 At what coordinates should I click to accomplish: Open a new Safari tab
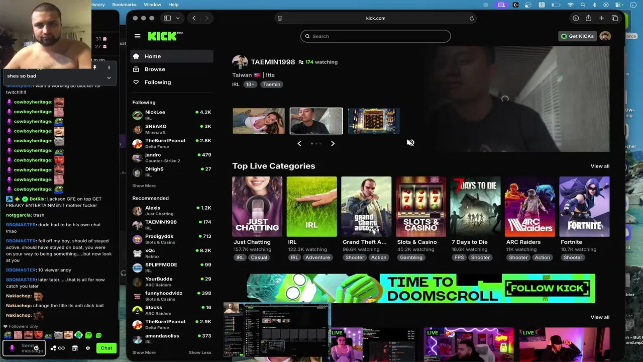point(602,18)
